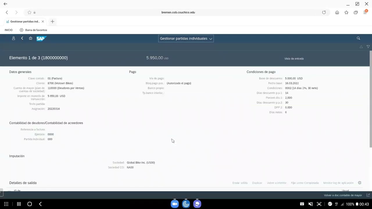
Task: Click the Volver a intentar button
Action: coord(277,183)
